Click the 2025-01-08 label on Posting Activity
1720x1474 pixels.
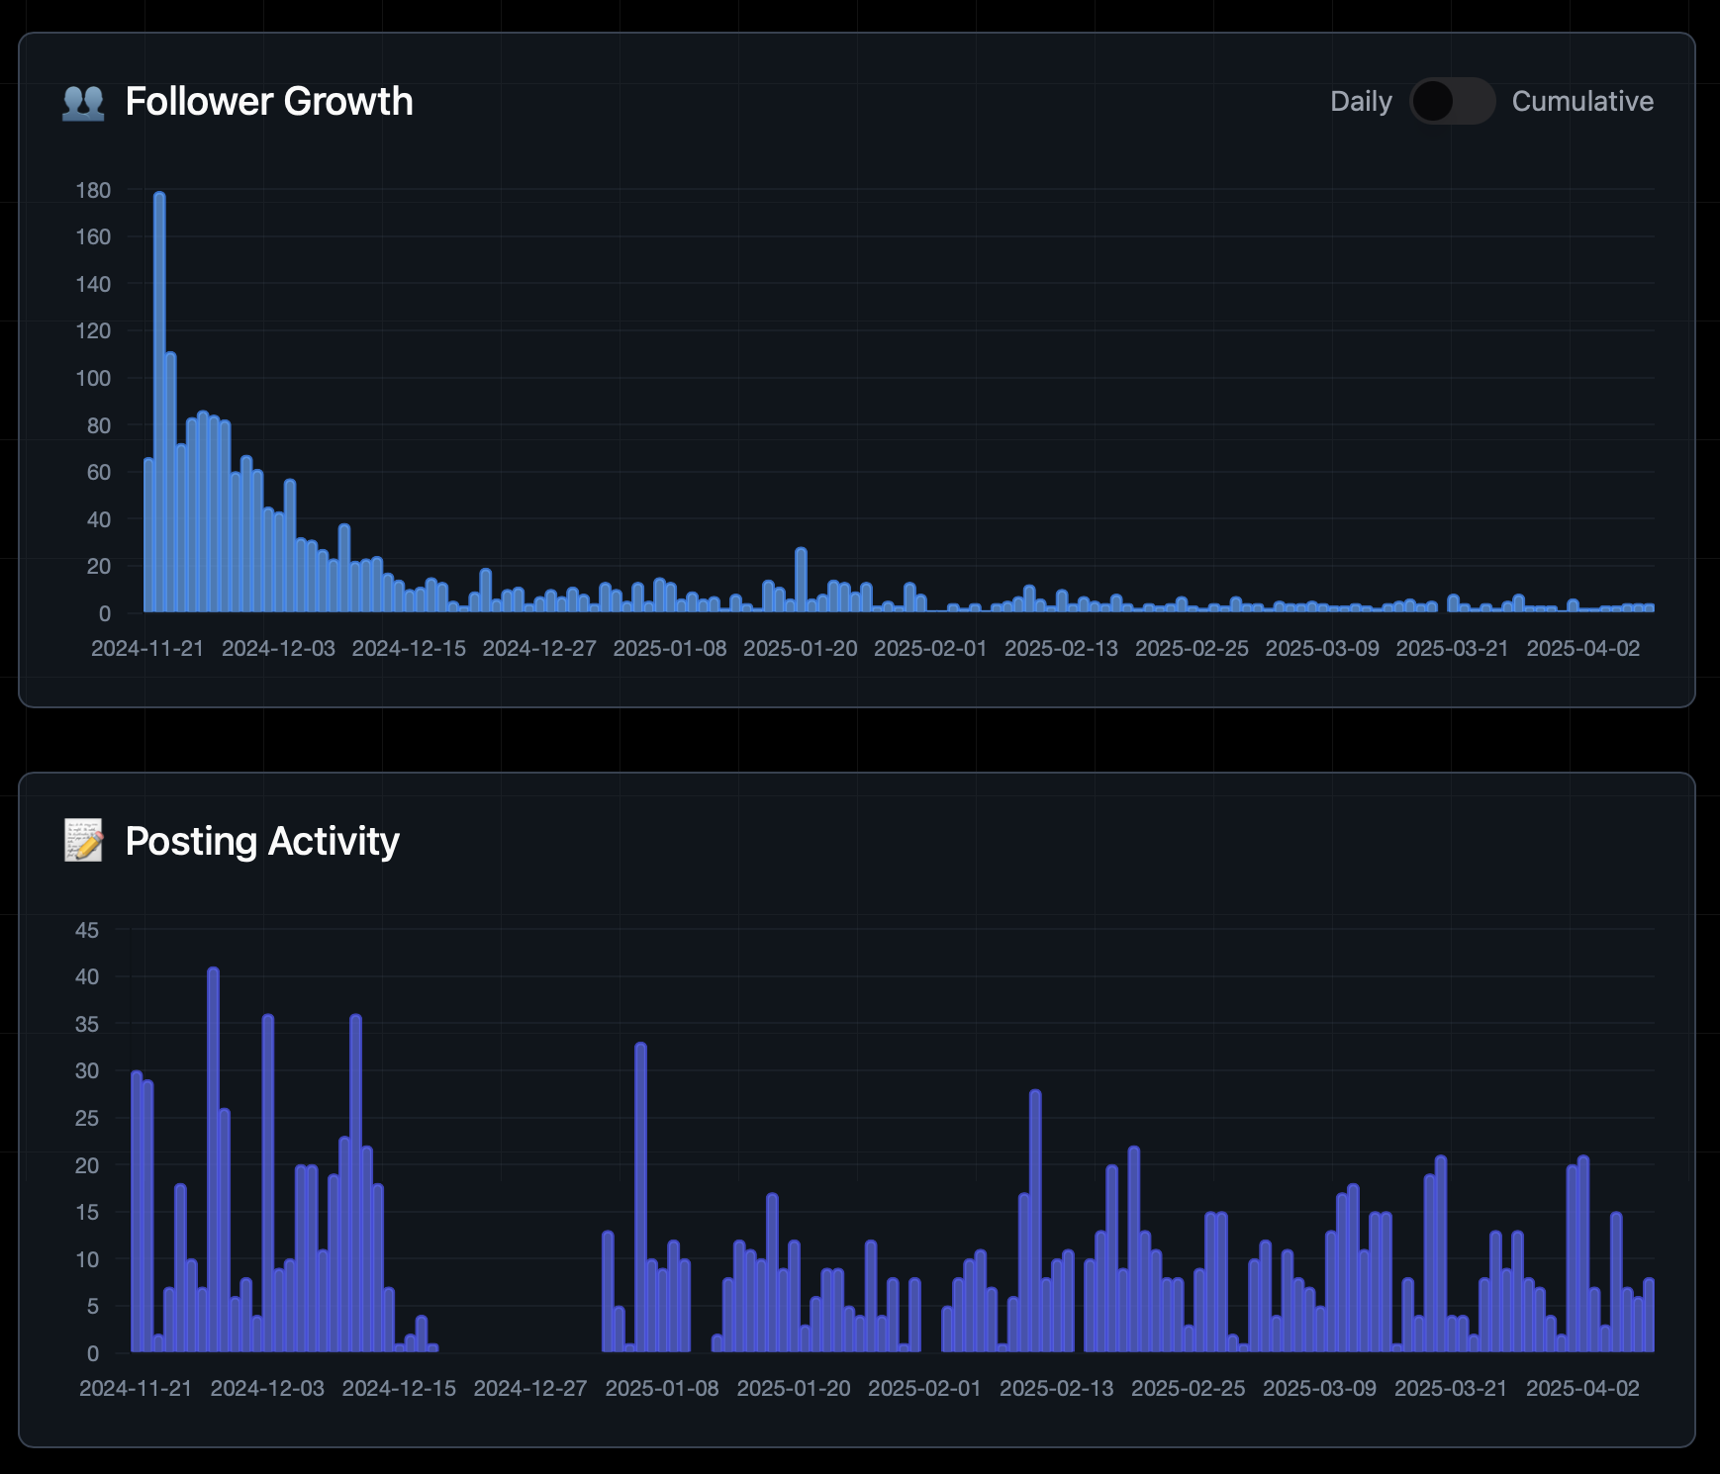664,1388
